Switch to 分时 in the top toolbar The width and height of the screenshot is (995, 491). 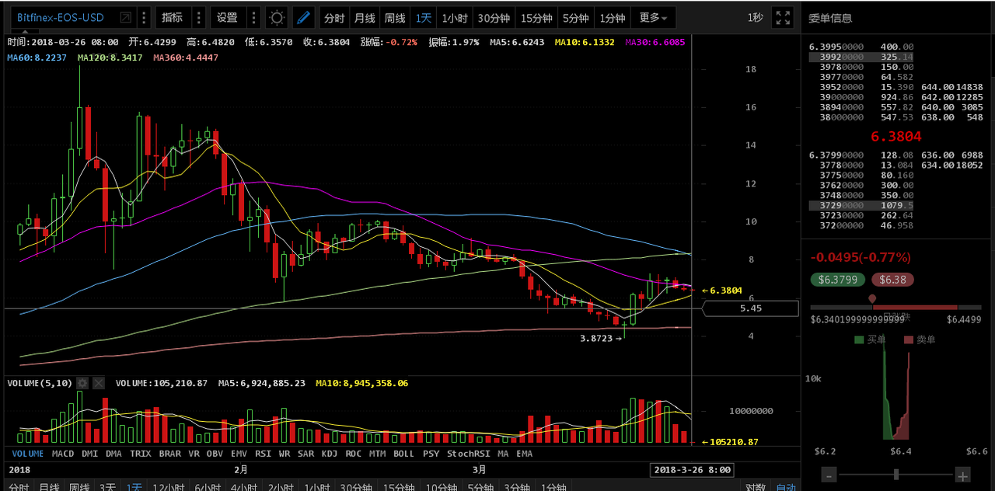pos(334,18)
